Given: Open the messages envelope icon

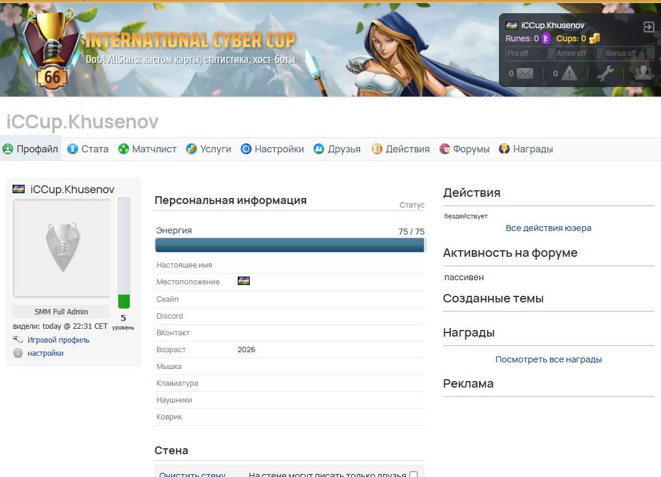Looking at the screenshot, I should (525, 73).
